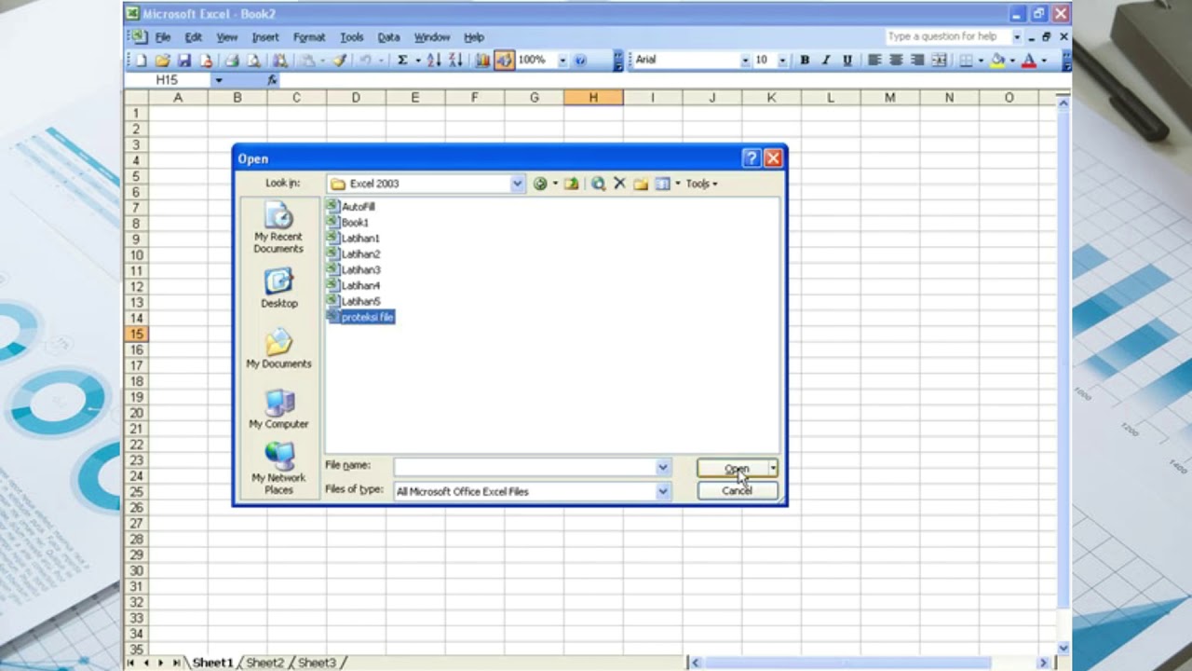The image size is (1192, 671).
Task: Select My Computer in the places bar
Action: [x=278, y=409]
